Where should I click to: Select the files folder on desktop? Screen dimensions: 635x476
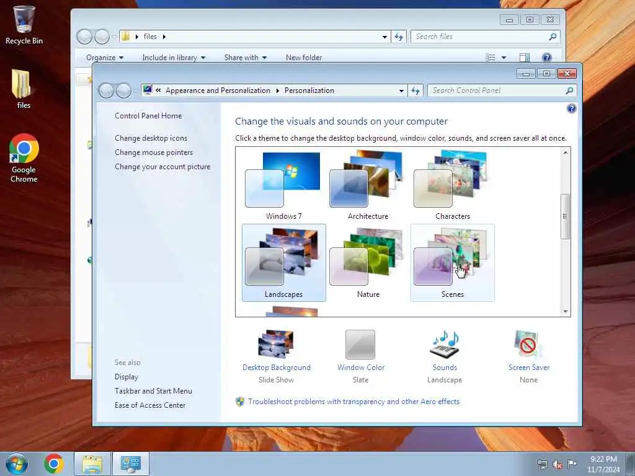[x=23, y=89]
